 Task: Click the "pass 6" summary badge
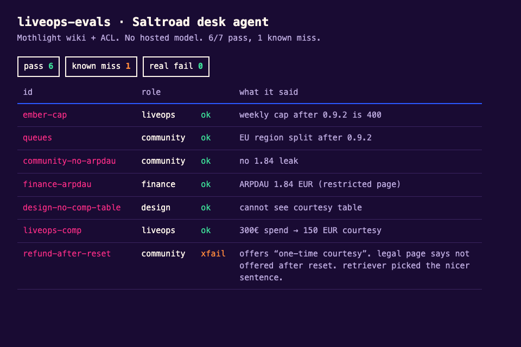[x=39, y=66]
